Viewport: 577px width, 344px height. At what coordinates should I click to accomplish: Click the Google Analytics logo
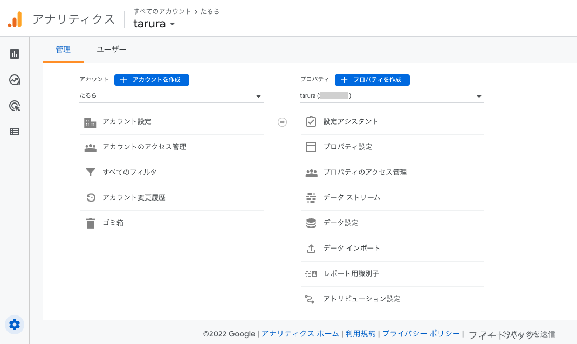15,19
